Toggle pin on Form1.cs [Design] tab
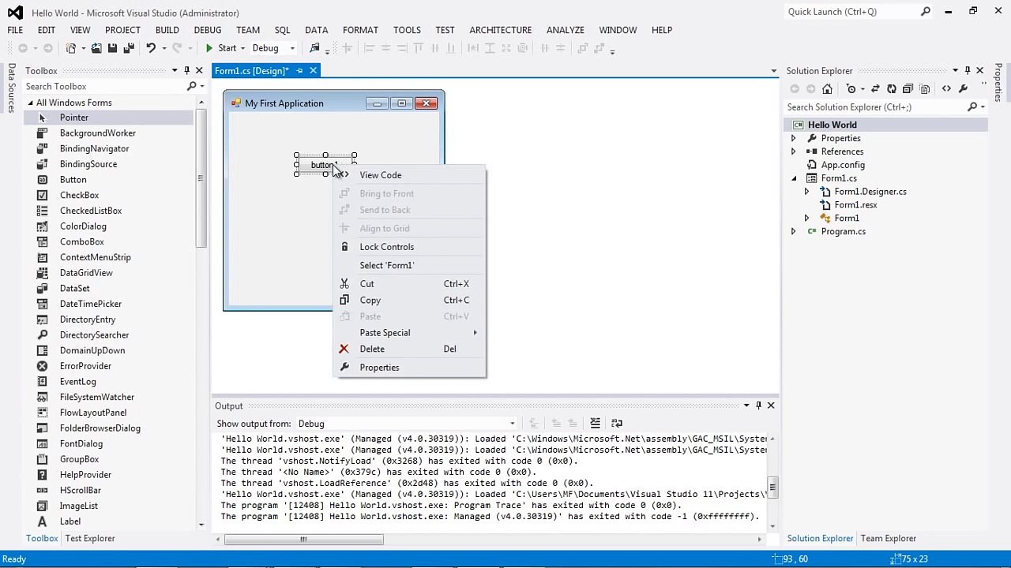This screenshot has height=568, width=1011. coord(299,71)
